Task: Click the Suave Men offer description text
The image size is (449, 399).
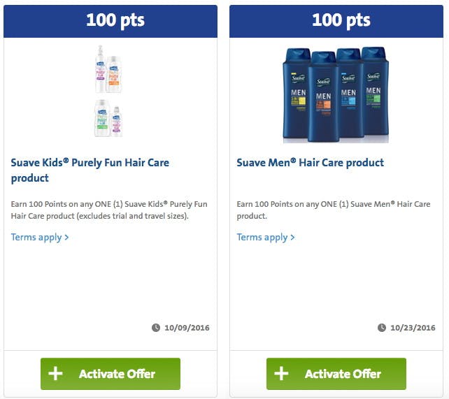Action: (x=334, y=210)
